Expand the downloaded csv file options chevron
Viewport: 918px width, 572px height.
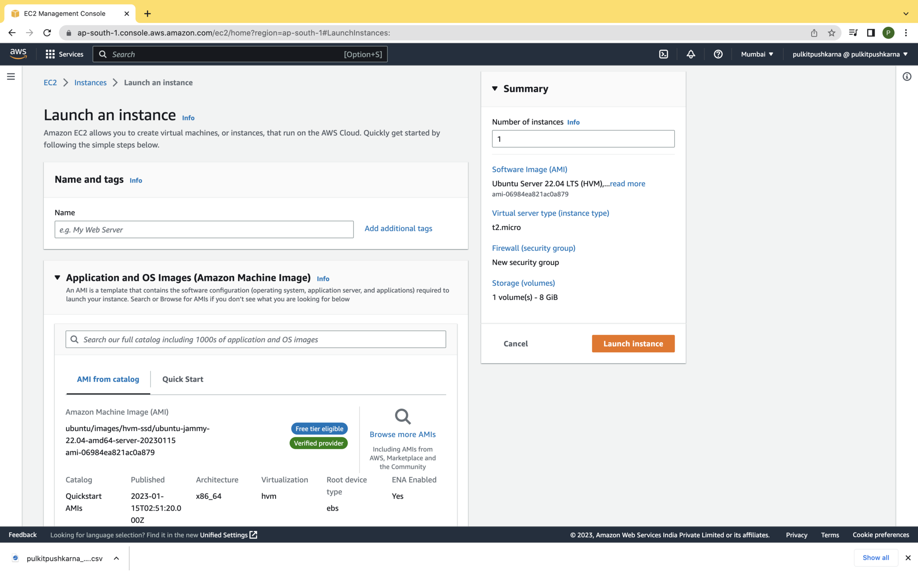point(117,558)
